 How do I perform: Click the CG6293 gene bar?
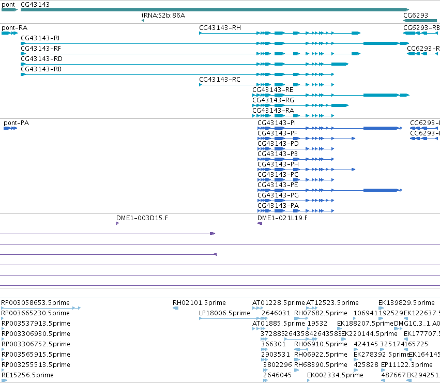click(x=420, y=21)
